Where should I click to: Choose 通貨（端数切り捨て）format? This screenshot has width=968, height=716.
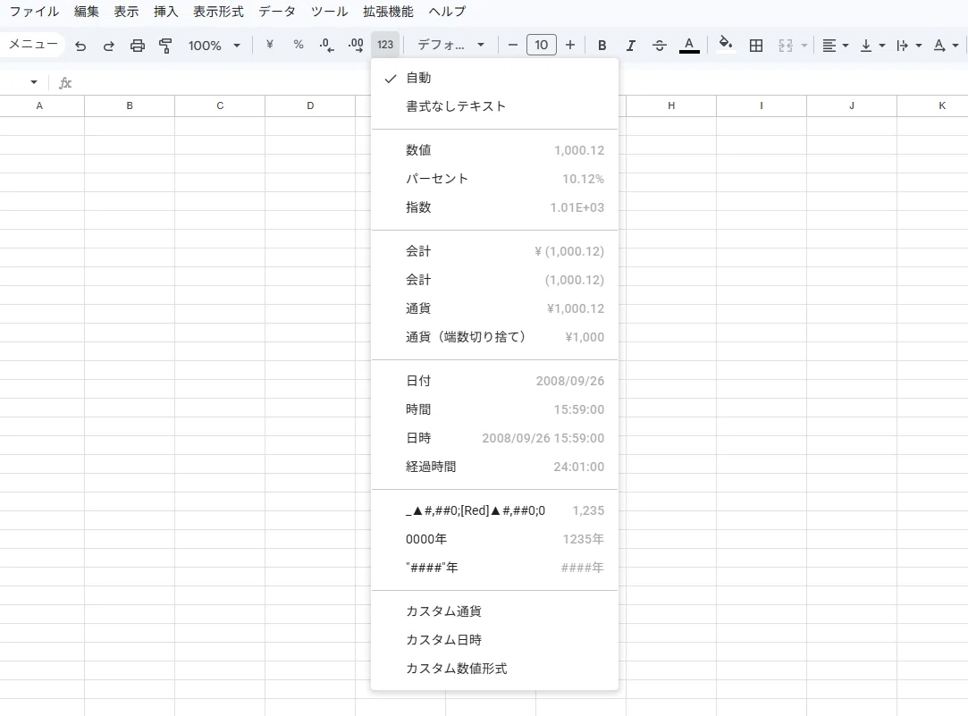494,337
